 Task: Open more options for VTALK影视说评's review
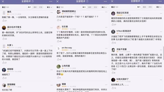pyautogui.click(x=161, y=32)
